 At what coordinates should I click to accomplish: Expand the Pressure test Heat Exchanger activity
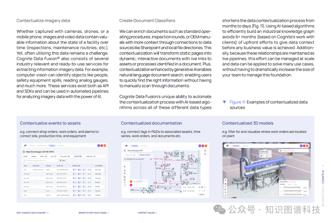[x=280, y=188]
